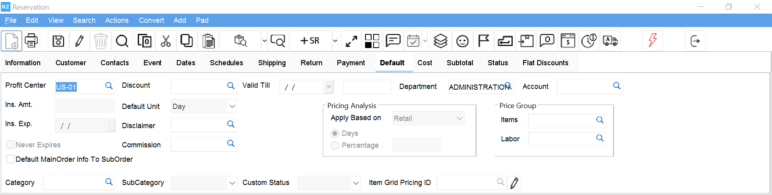Viewport: 772px width, 195px height.
Task: Click the delivery truck icon
Action: click(x=610, y=41)
